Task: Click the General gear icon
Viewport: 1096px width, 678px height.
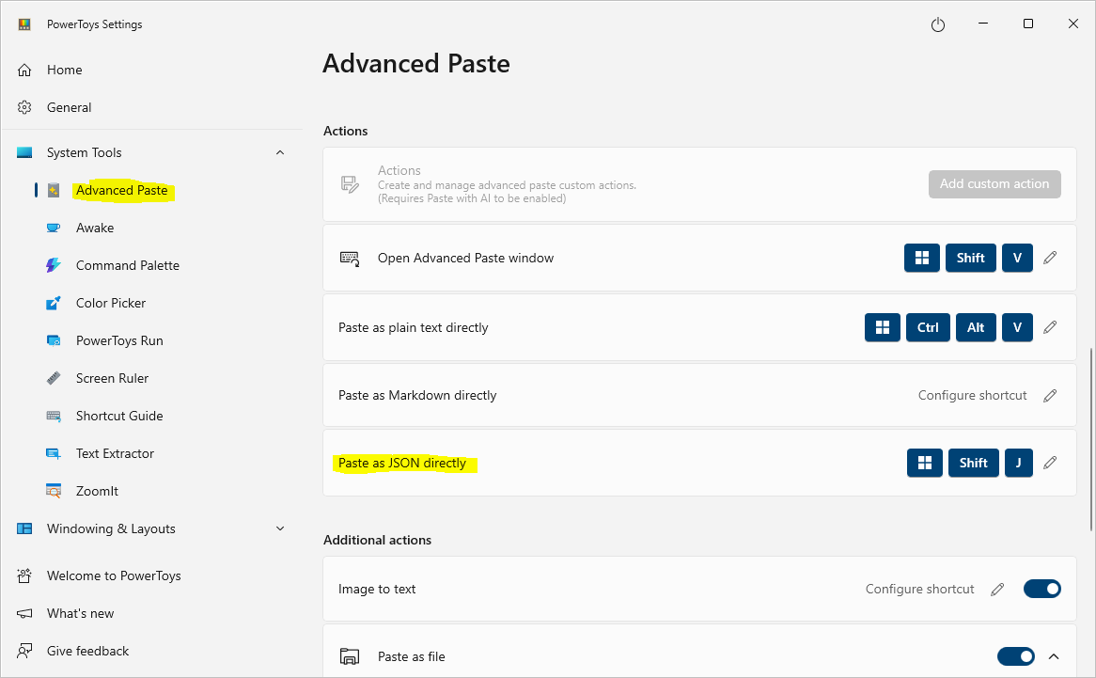Action: coord(24,107)
